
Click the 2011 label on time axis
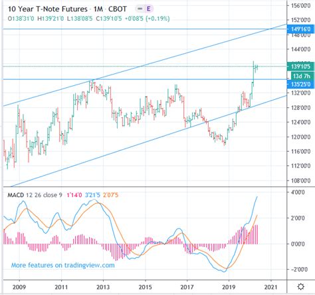pyautogui.click(x=61, y=287)
